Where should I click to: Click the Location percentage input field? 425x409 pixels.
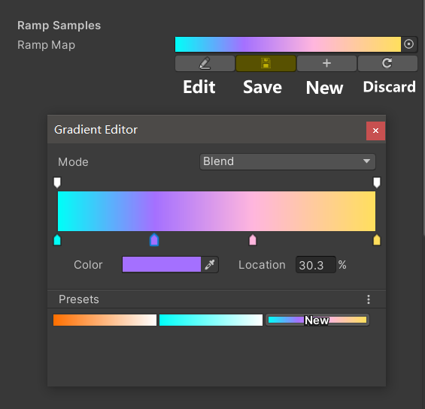(316, 265)
